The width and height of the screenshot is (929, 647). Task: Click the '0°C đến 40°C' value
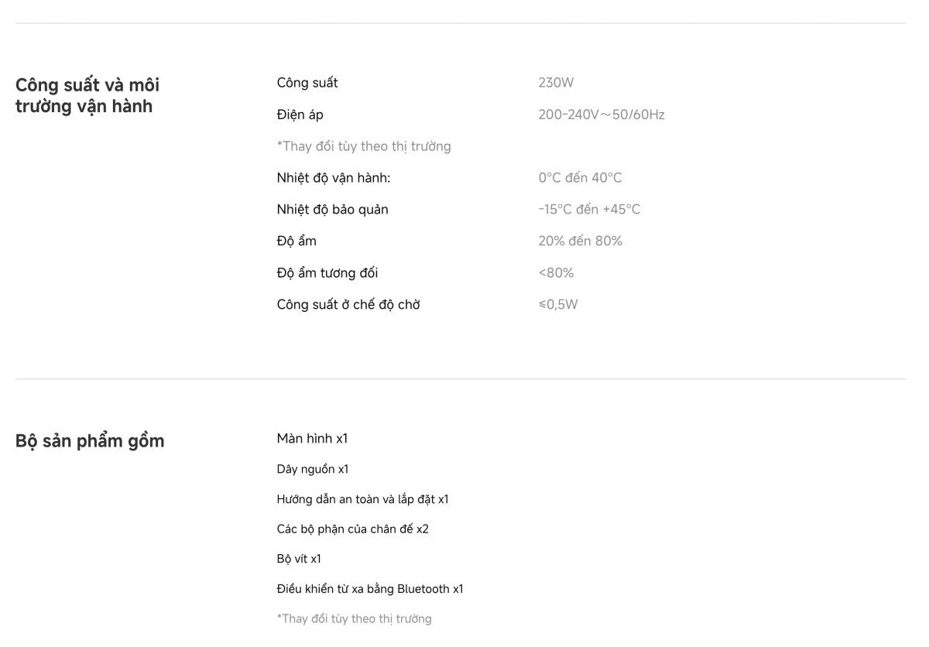[580, 178]
